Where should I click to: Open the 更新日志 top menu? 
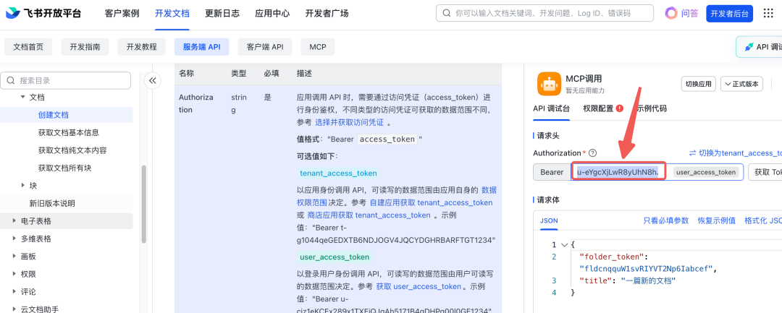tap(222, 14)
